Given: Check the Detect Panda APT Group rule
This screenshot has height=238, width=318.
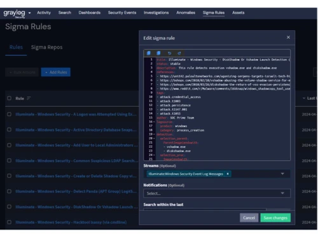Looking at the screenshot, I should [9, 191].
